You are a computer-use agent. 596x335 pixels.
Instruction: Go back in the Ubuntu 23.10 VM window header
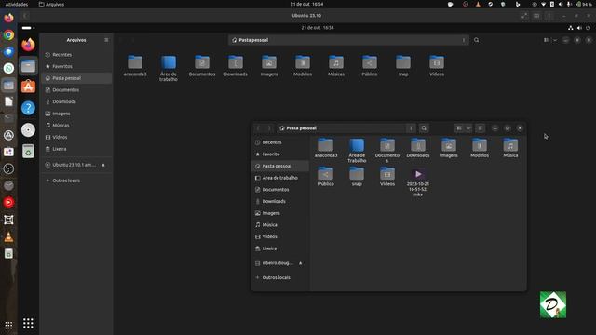(25, 16)
